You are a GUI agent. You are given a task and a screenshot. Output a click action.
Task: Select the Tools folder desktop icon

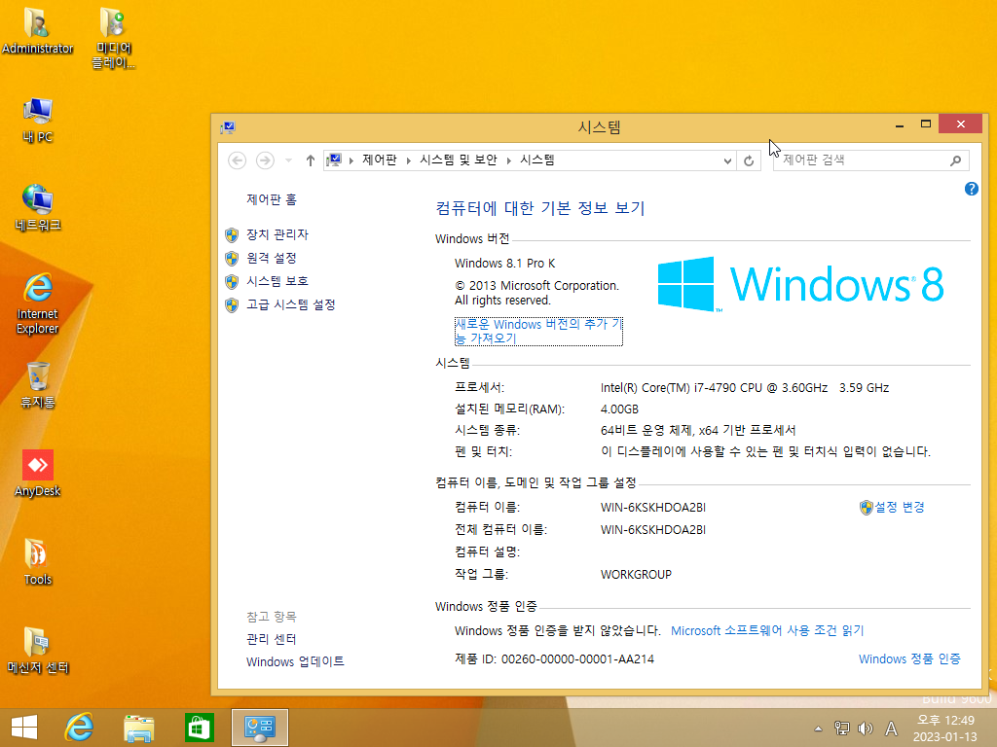(x=38, y=561)
